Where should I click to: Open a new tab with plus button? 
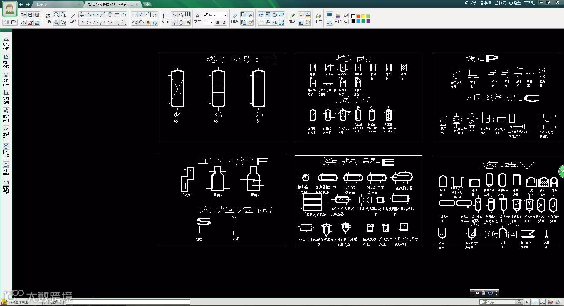147,4
